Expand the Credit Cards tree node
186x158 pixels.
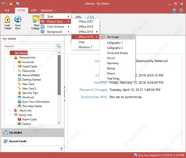14,66
